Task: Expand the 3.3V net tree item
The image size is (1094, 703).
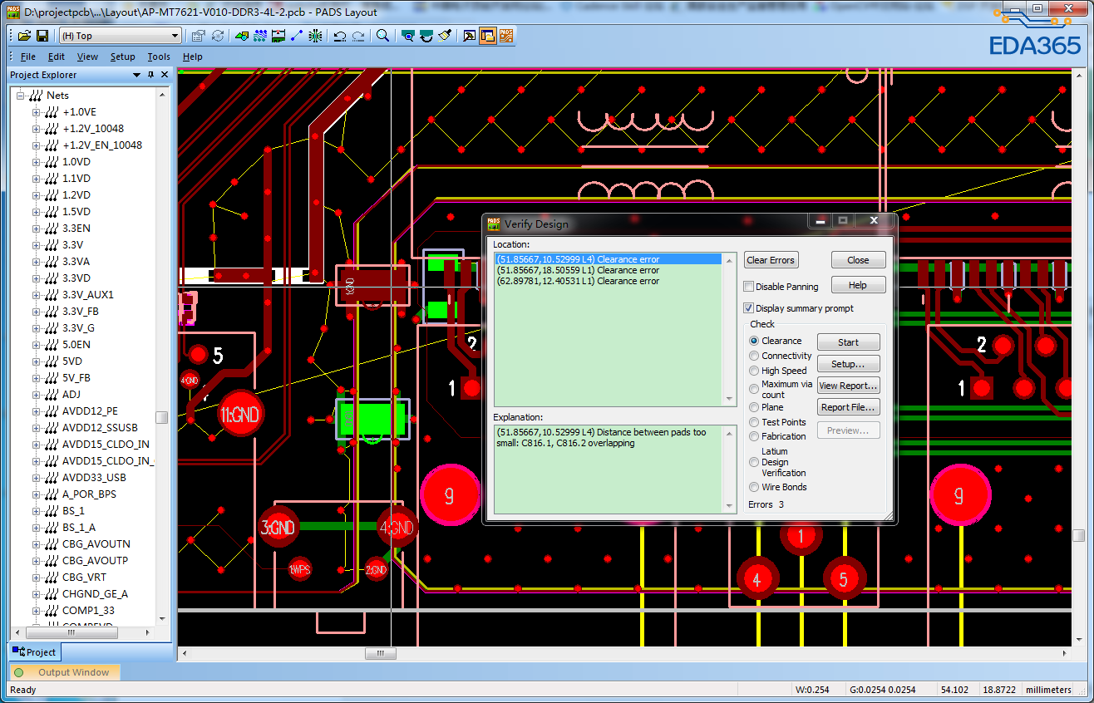Action: [x=36, y=245]
